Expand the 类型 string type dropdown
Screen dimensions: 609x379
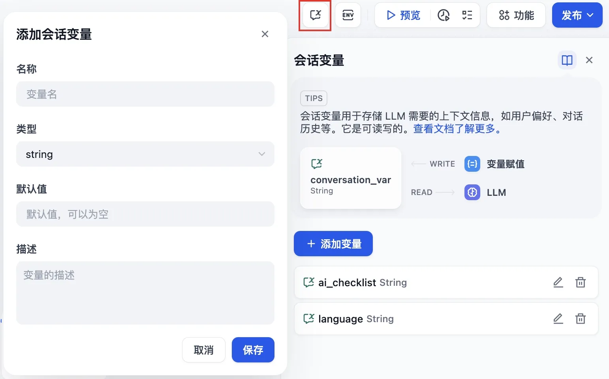click(145, 154)
